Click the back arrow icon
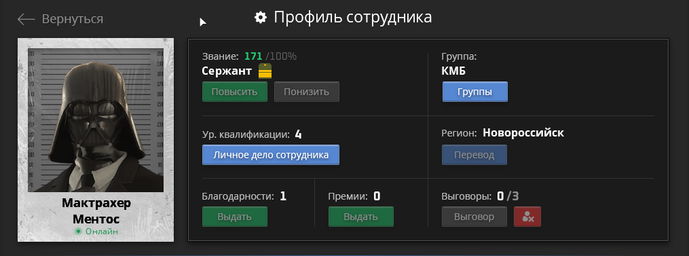Screen dimensions: 689x256 tap(26, 19)
